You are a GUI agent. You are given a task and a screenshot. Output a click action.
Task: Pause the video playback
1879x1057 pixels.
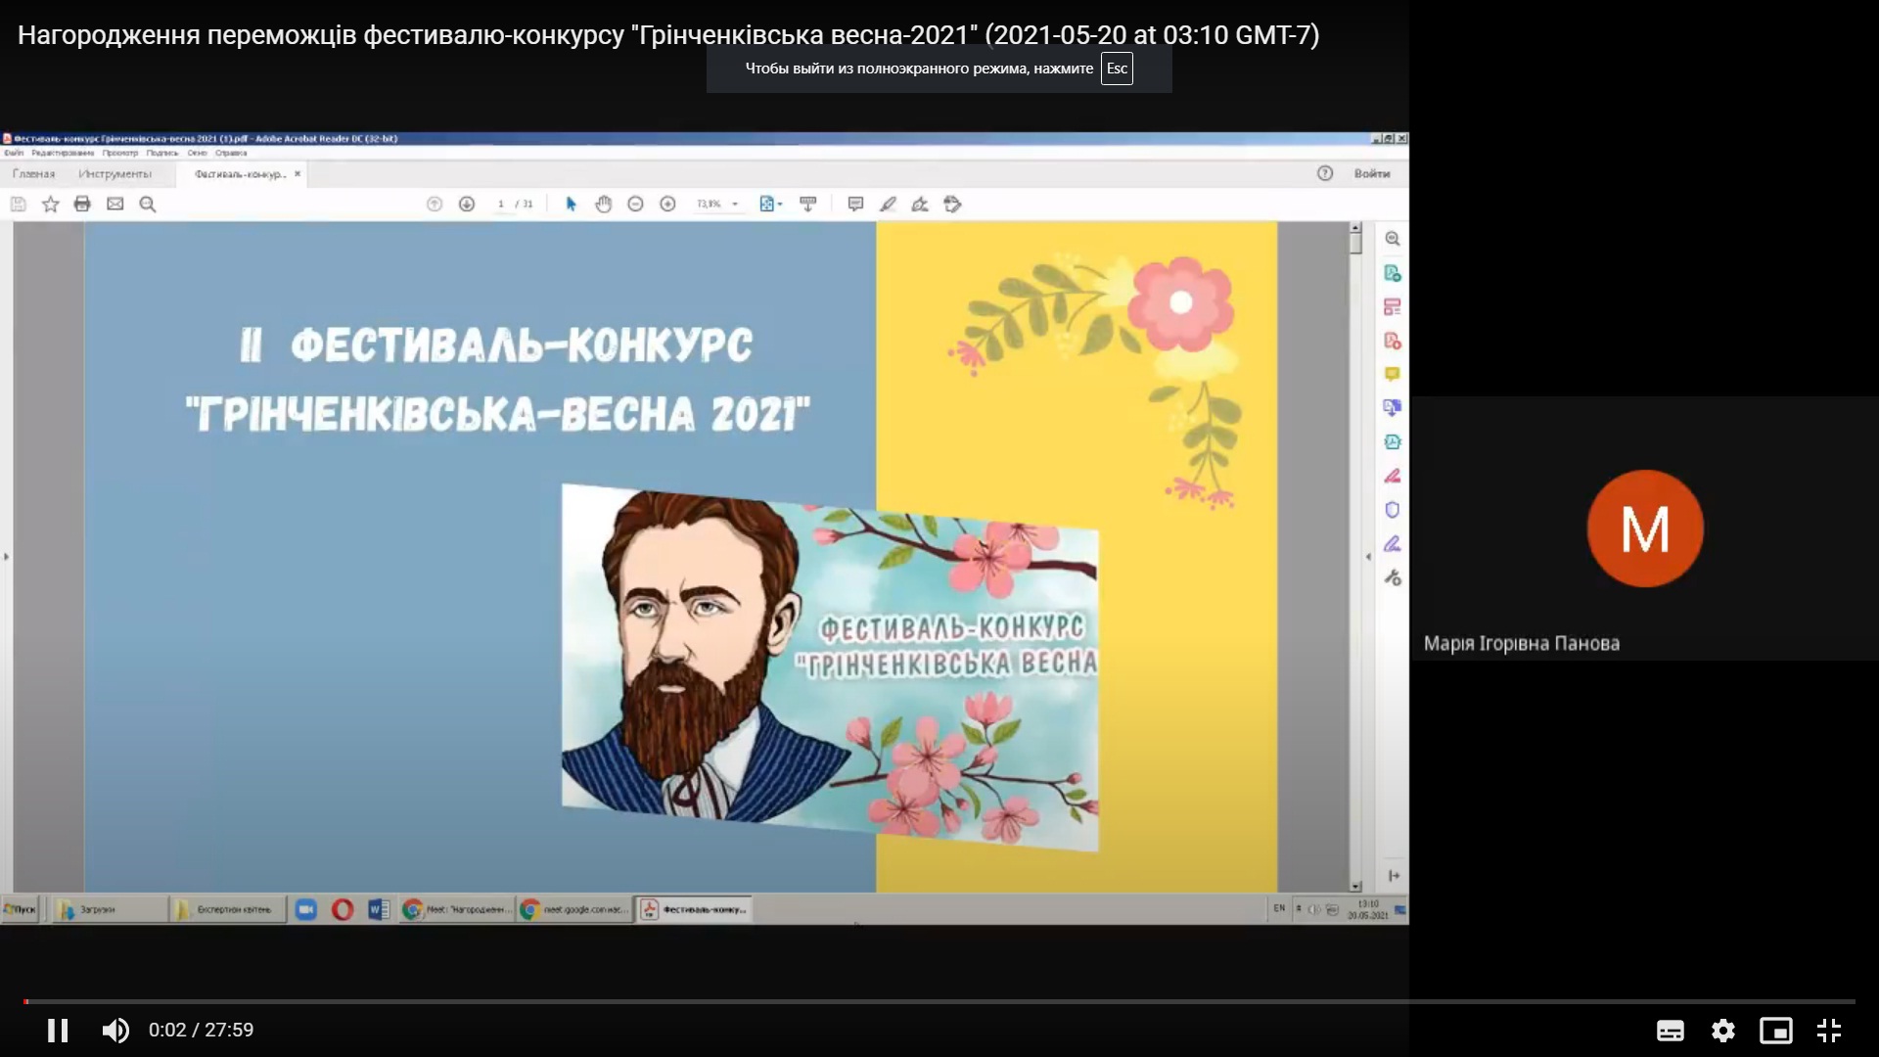tap(58, 1030)
